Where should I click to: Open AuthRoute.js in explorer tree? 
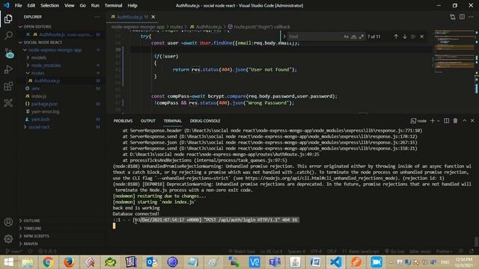[x=47, y=81]
